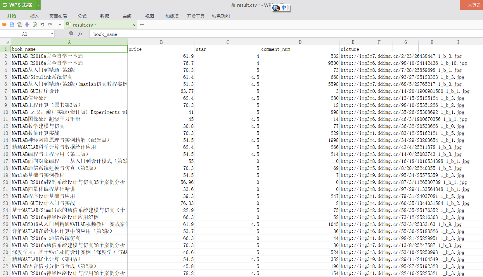Select cell MATLAB语音信号分析与合成（第2版）

[x=69, y=266]
